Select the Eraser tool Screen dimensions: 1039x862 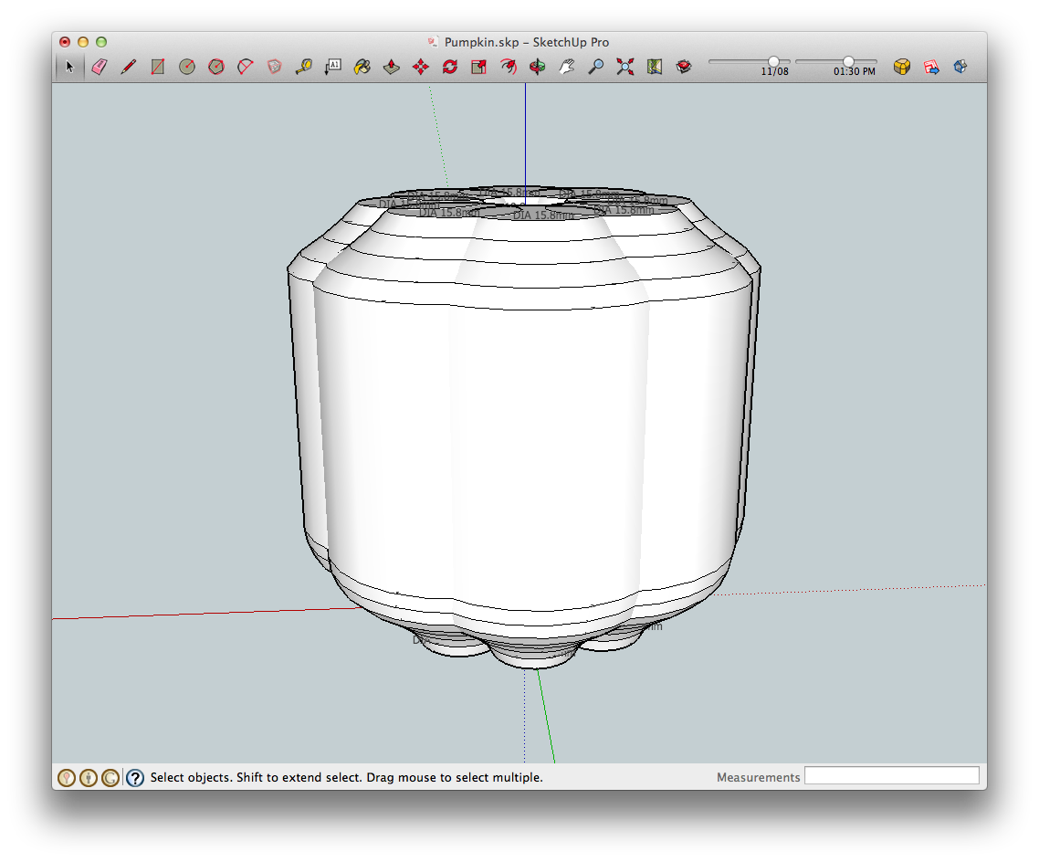100,66
